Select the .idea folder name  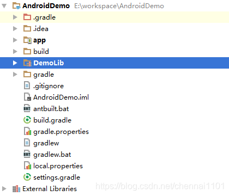[41, 29]
